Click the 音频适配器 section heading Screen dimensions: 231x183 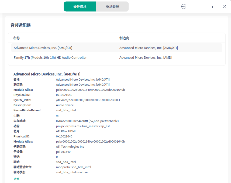click(21, 25)
